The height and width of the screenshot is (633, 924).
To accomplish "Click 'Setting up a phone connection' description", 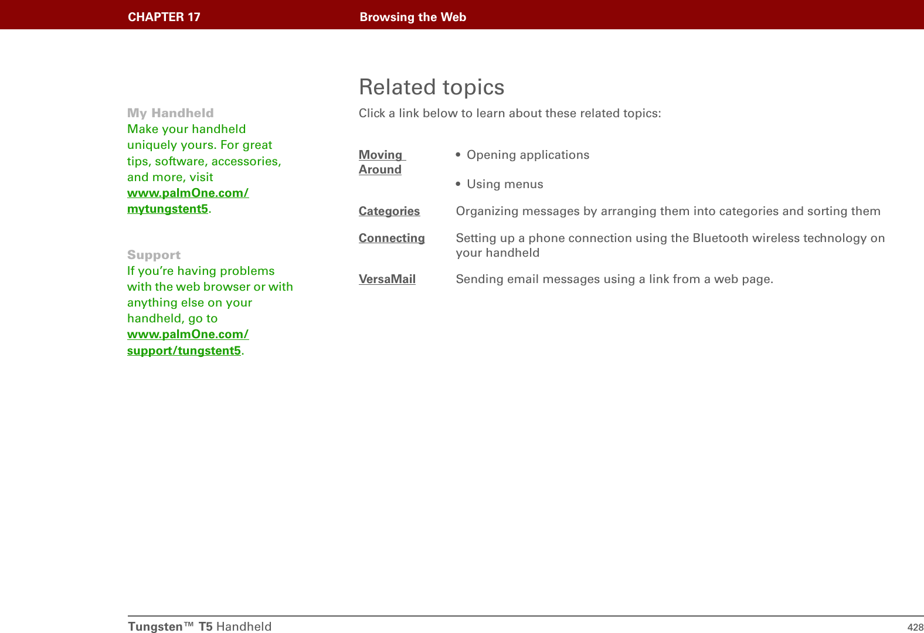I will click(x=670, y=245).
